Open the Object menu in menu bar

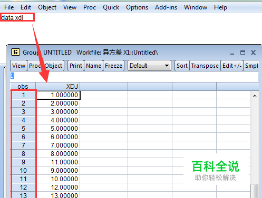(x=47, y=7)
